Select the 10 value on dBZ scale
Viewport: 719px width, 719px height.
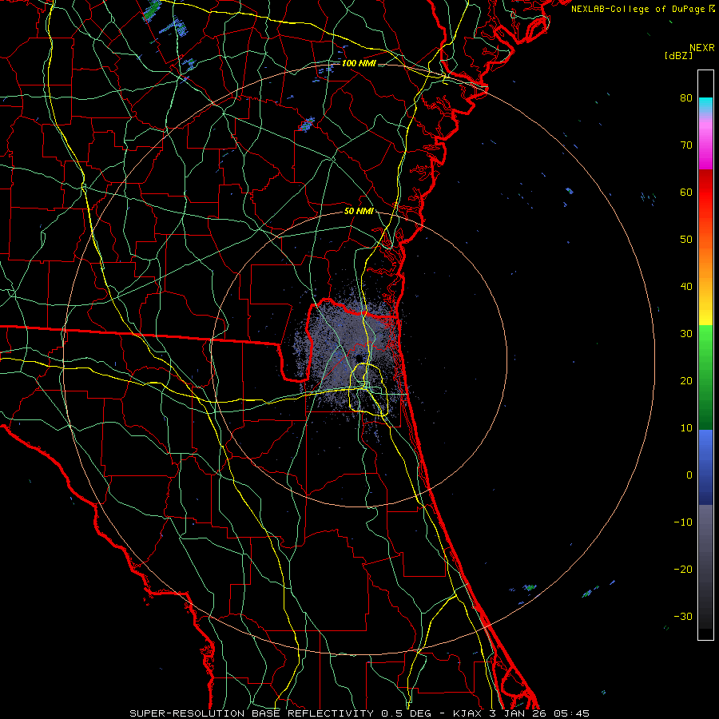[x=686, y=428]
